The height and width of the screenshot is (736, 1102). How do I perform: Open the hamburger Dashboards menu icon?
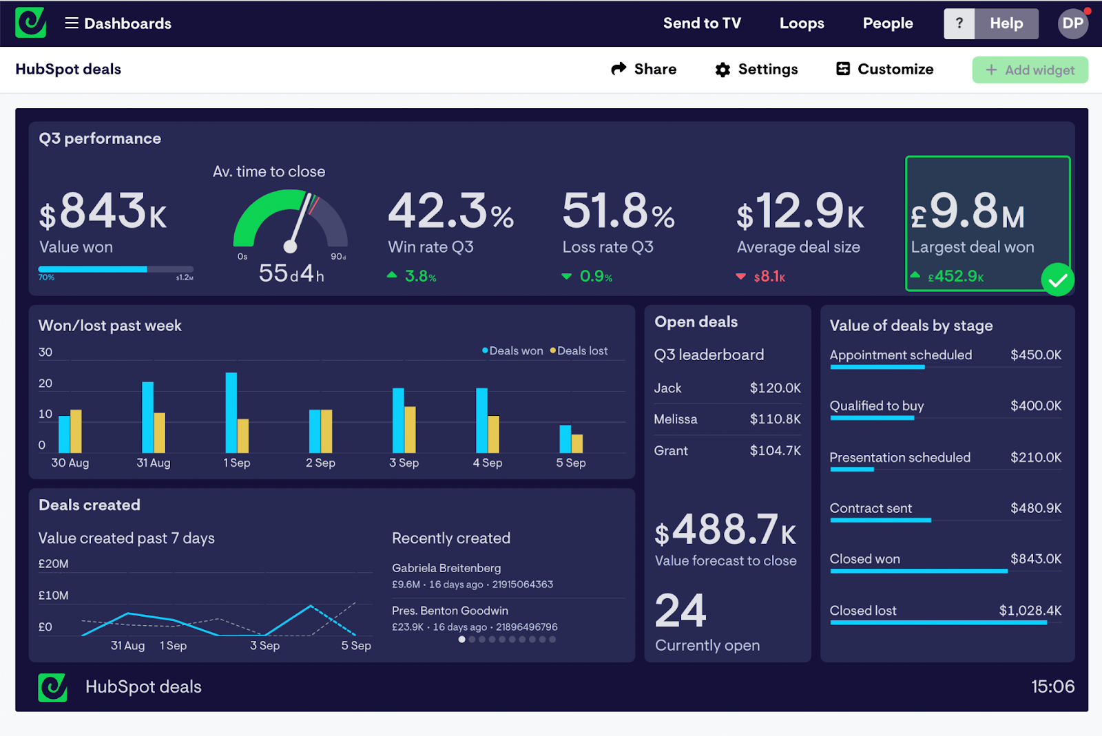coord(72,23)
